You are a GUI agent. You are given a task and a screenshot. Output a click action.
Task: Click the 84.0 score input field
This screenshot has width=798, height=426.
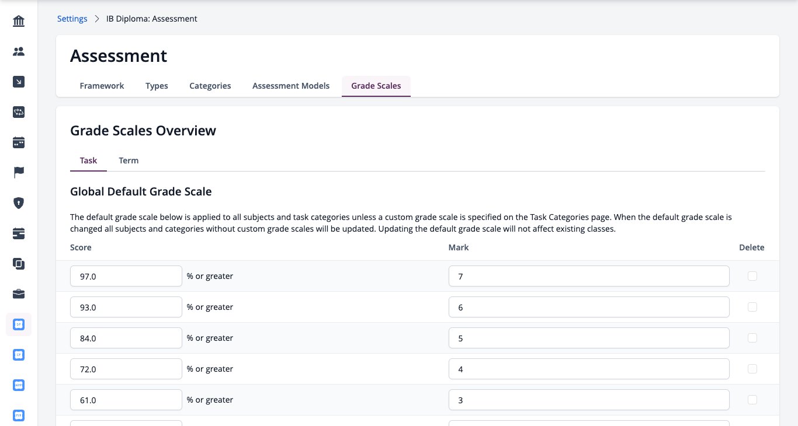pyautogui.click(x=126, y=338)
